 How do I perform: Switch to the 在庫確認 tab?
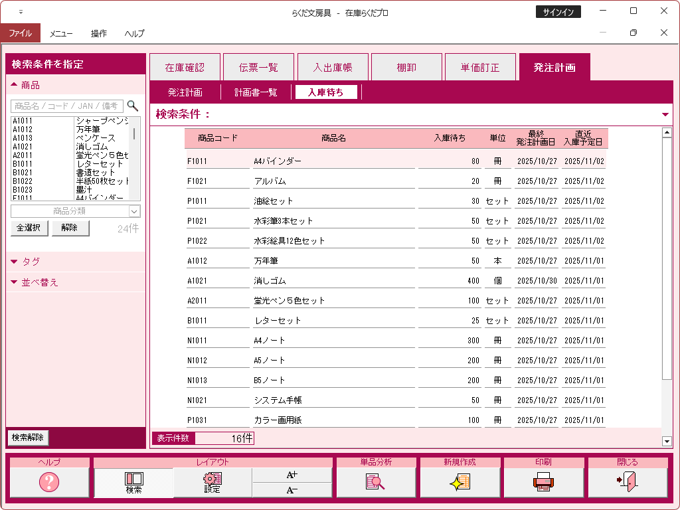pos(185,67)
